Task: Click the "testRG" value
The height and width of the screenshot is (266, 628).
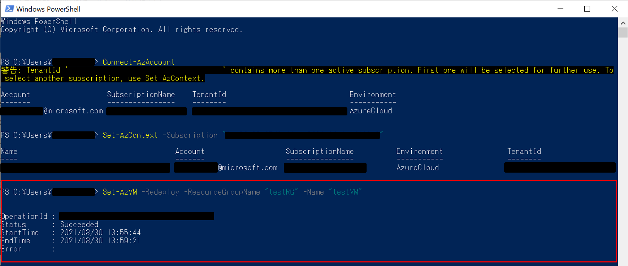Action: [281, 192]
